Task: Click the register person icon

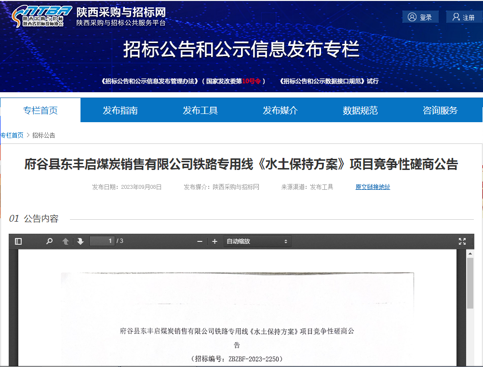Action: (x=456, y=17)
